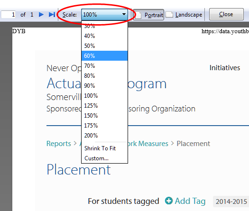Close the print preview
The image size is (249, 211).
click(226, 14)
